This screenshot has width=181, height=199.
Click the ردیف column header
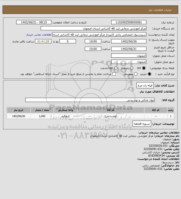(x=171, y=110)
